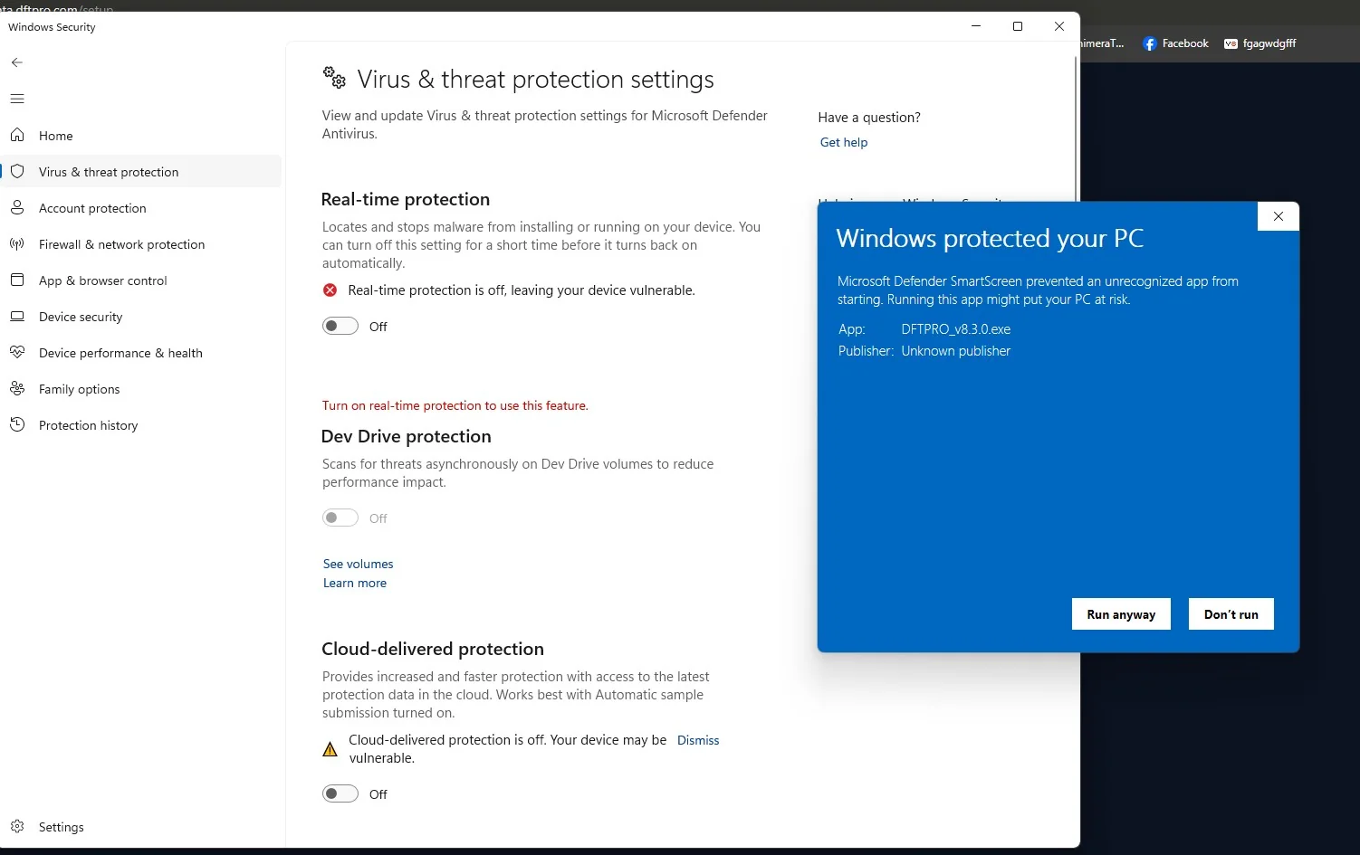
Task: Click the Unknown publisher text
Action: pos(956,351)
